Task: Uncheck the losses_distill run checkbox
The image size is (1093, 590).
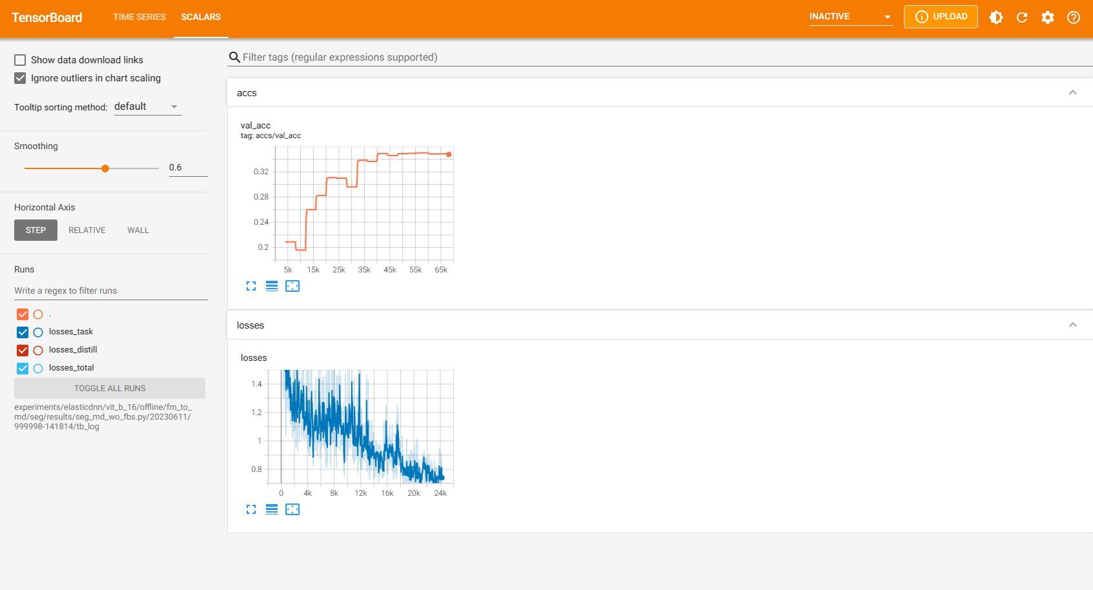Action: coord(23,350)
